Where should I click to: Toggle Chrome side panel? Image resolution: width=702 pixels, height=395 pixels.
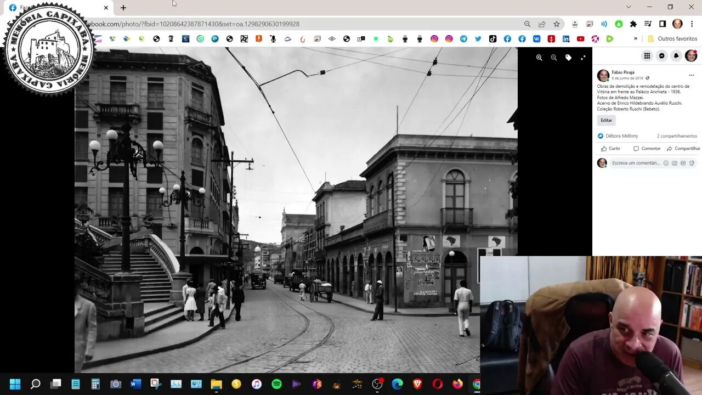(663, 24)
